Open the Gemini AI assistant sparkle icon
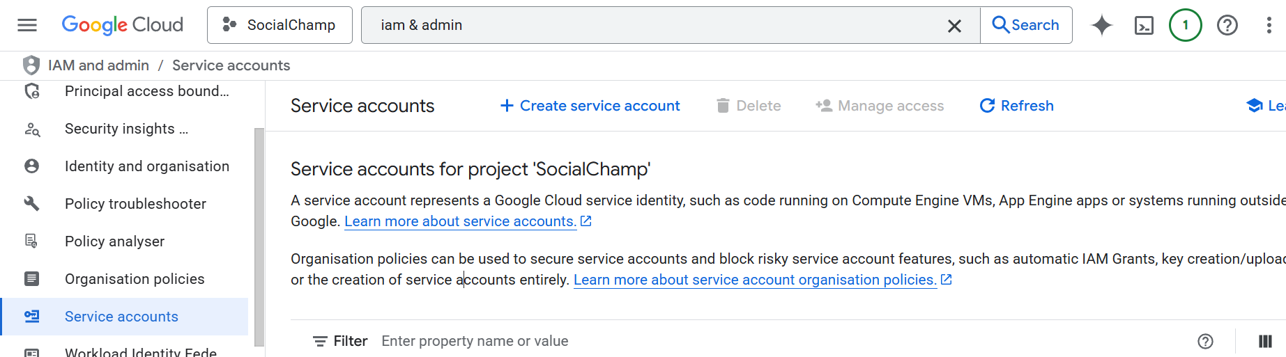 [1101, 25]
